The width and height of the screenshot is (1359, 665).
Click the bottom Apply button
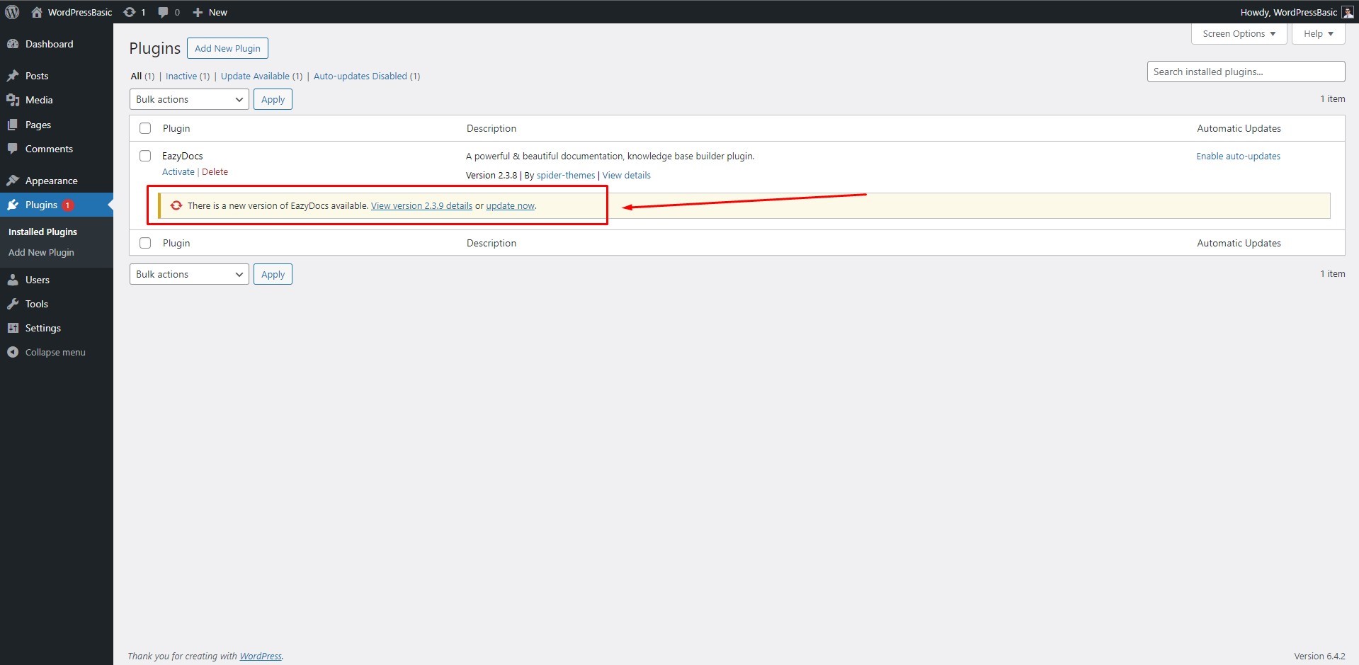point(273,274)
